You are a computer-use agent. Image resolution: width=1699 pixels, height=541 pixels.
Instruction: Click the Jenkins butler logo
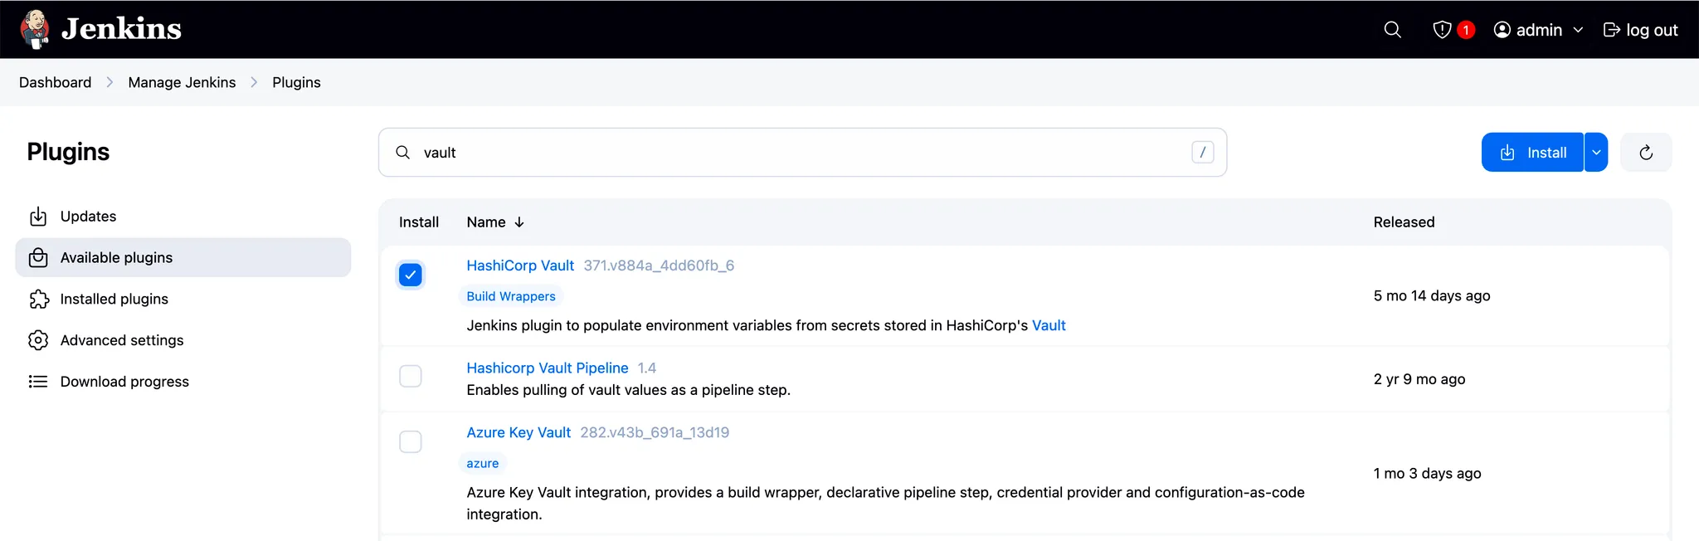[x=35, y=29]
